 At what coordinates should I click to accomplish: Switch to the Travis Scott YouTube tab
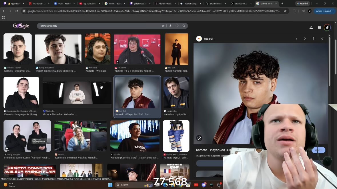90,3
